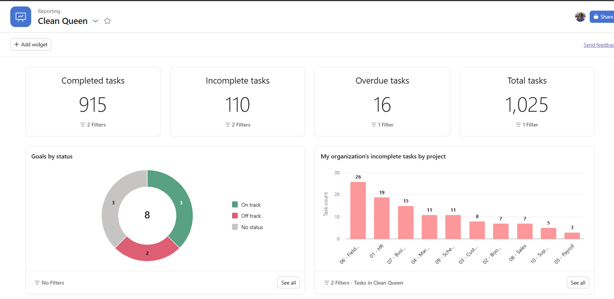Open the Completed tasks widget showing 915
Image resolution: width=614 pixels, height=299 pixels.
(x=93, y=101)
